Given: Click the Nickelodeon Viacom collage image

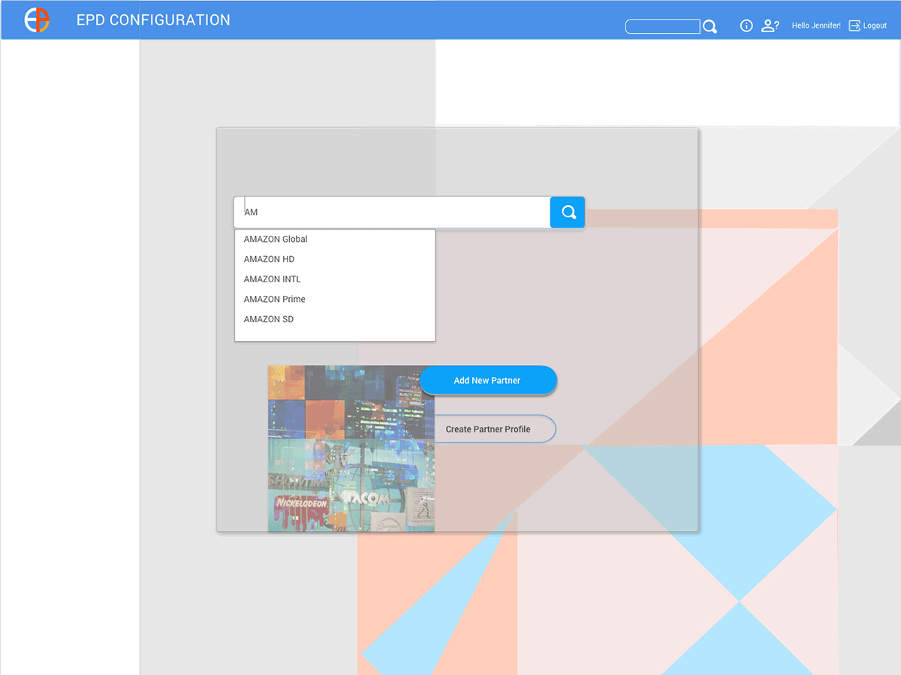Looking at the screenshot, I should (x=351, y=448).
